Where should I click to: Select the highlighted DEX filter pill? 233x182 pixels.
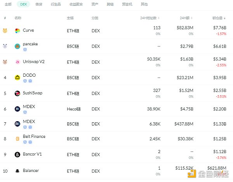click(x=24, y=4)
